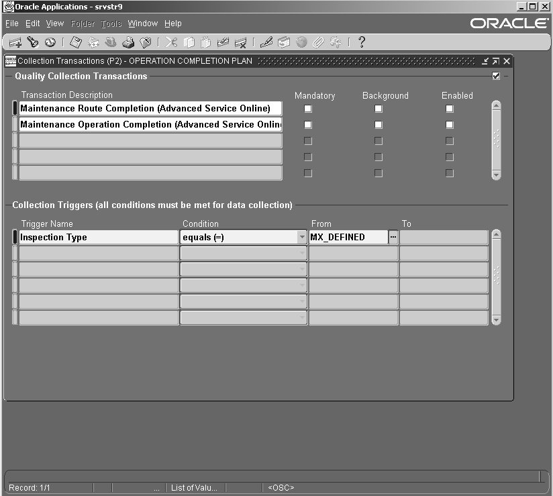This screenshot has width=553, height=496.
Task: Tick Mandatory checkbox in third transaction row
Action: (308, 141)
